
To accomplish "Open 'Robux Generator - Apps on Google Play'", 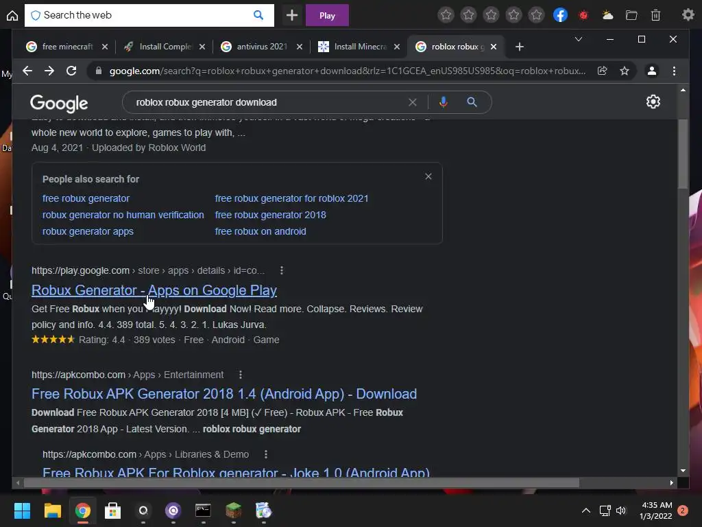I will (154, 290).
